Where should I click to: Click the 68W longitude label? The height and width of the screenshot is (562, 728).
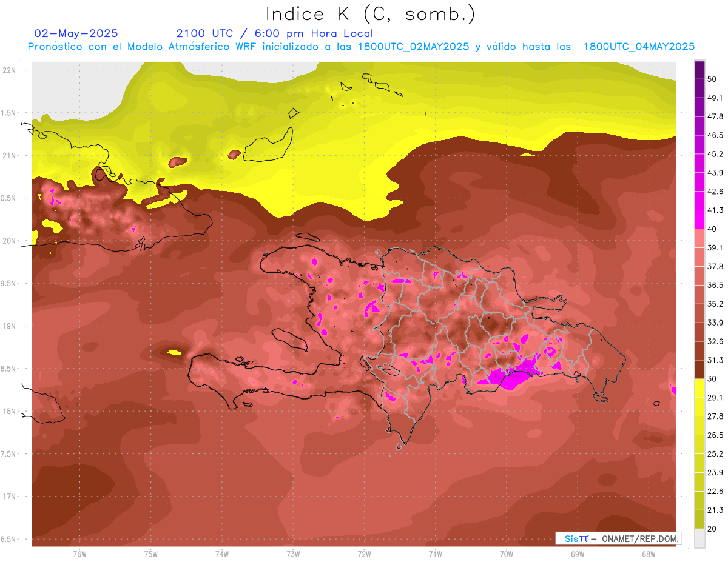[x=648, y=554]
